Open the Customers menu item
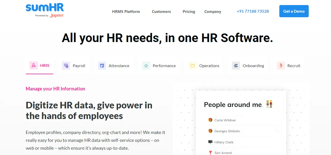Screen dimensions: 331x155 (161, 11)
